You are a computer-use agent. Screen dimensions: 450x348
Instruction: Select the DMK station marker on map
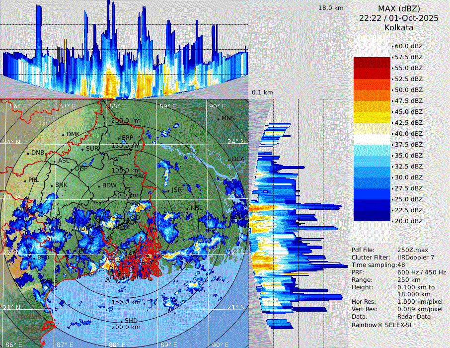(63, 135)
